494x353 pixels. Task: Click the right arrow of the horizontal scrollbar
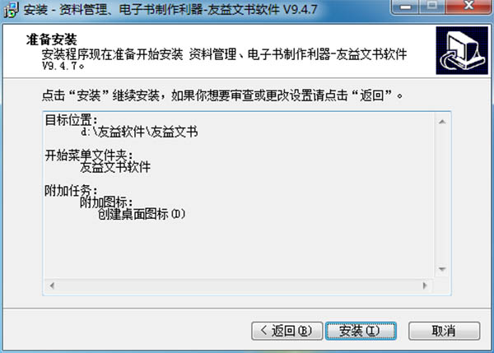click(x=425, y=286)
